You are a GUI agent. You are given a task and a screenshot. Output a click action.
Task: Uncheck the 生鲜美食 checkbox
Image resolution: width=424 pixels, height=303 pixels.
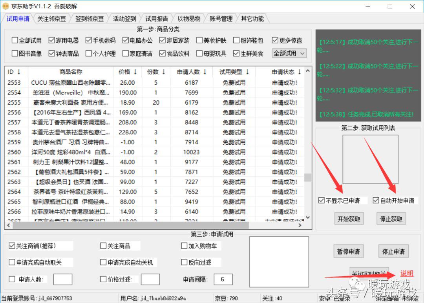tap(236, 53)
